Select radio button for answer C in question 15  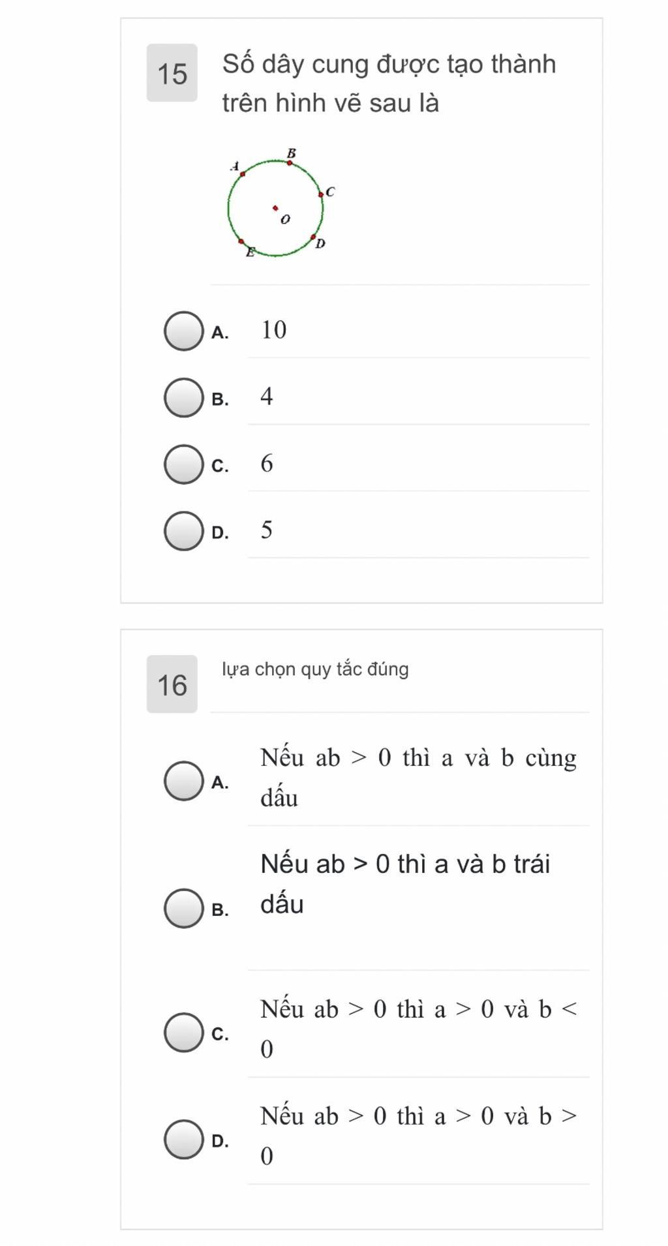(x=183, y=464)
